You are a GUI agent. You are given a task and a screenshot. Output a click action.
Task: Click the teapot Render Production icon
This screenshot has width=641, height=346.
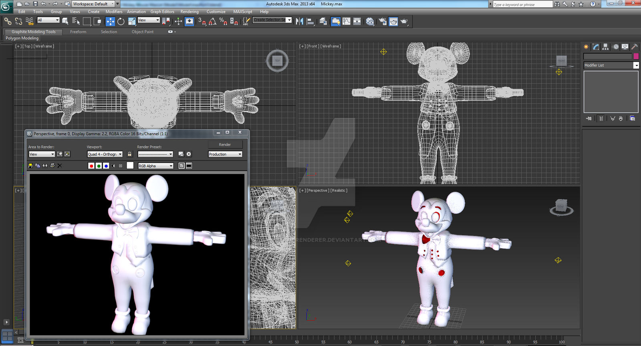pyautogui.click(x=404, y=21)
